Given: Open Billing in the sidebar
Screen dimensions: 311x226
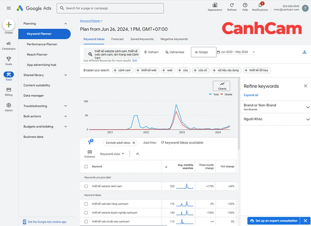Looking at the screenshot, I should (x=9, y=92).
